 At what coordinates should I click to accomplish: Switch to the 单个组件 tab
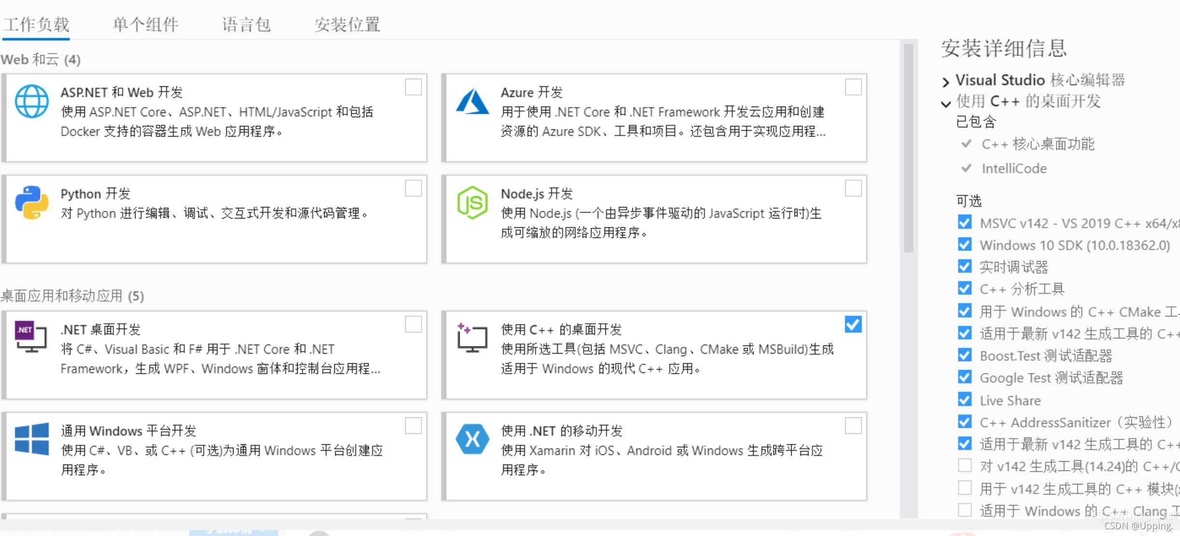pyautogui.click(x=145, y=24)
